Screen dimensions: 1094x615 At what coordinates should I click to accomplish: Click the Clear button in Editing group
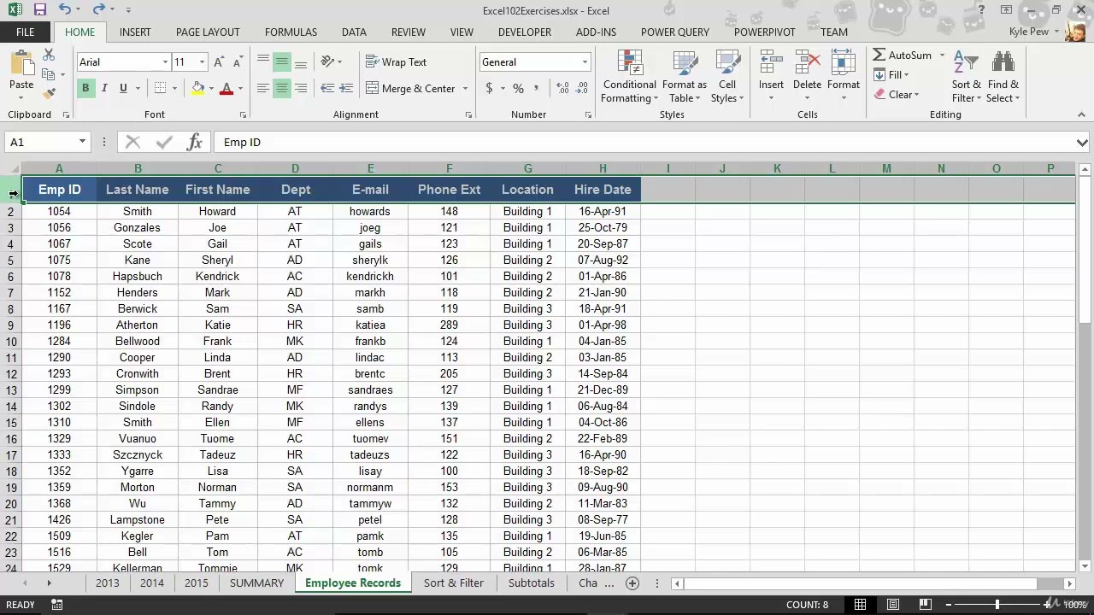(x=896, y=94)
